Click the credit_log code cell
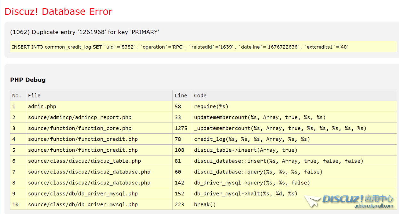 252,139
